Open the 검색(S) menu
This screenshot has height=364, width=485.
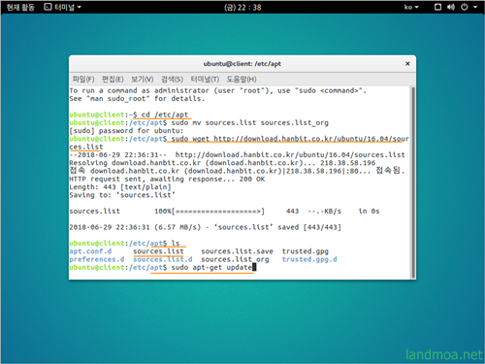(172, 80)
